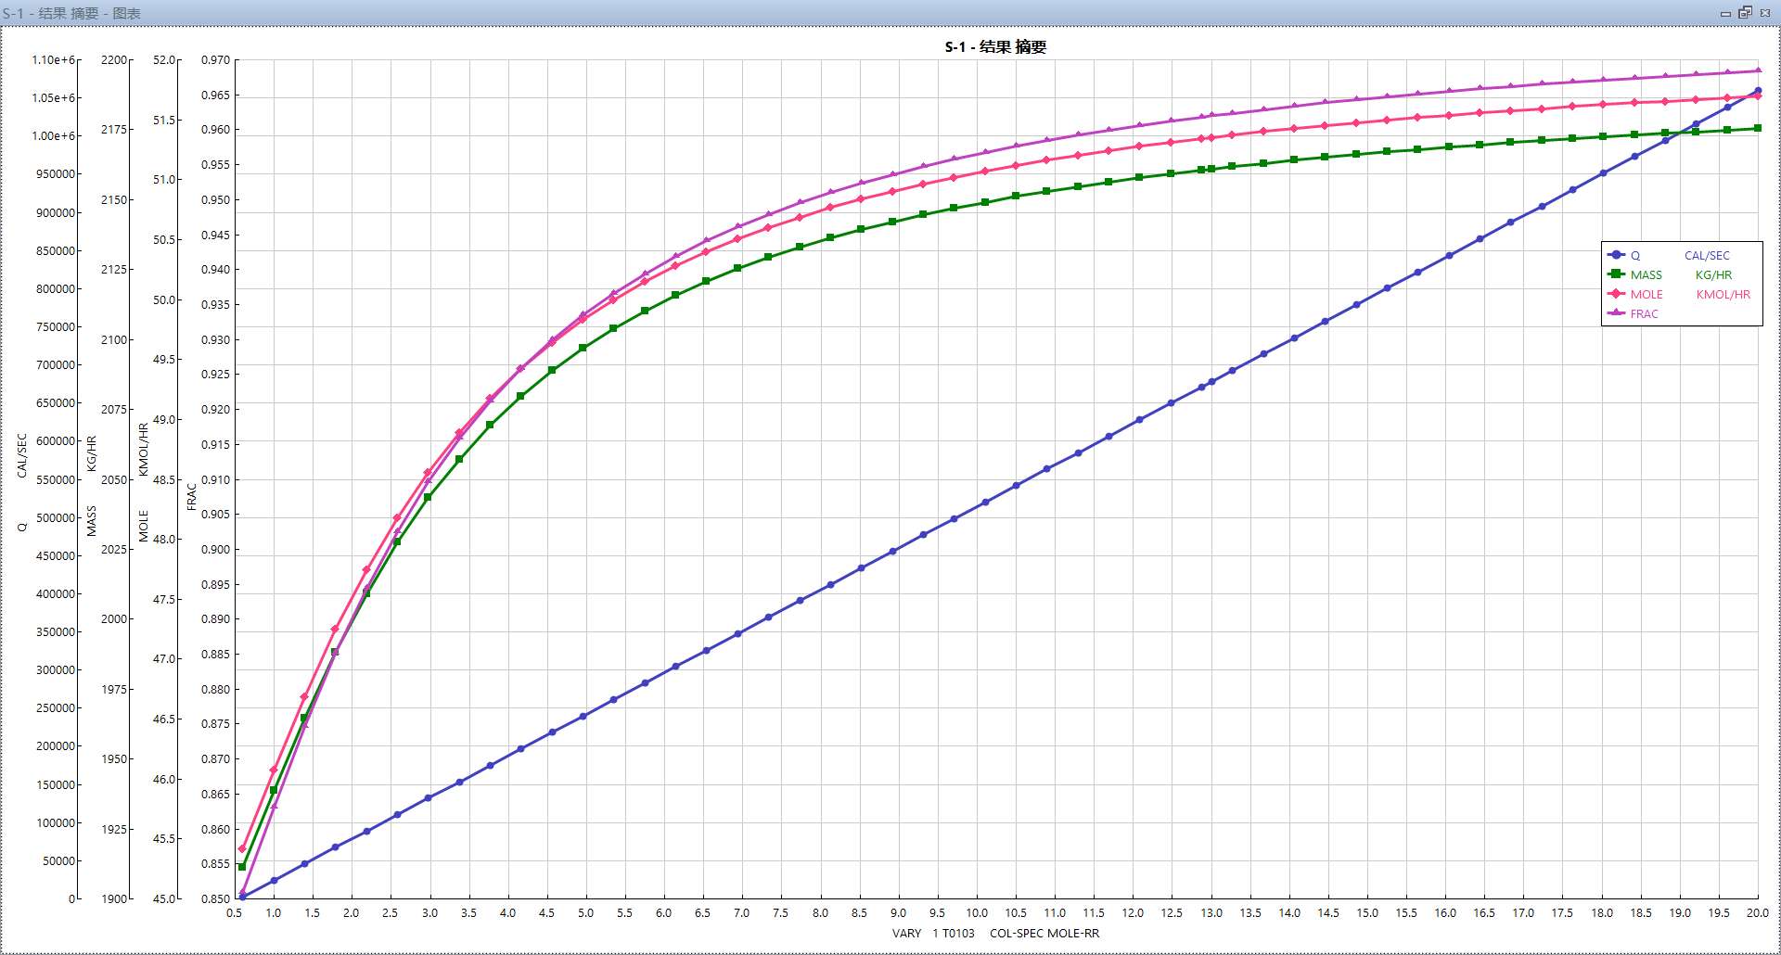This screenshot has height=955, width=1781.
Task: Click KG/HR axis tick '1900'
Action: point(114,899)
